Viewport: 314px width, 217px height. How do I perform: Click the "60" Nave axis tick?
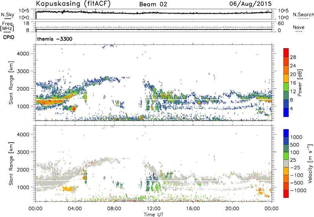point(281,24)
